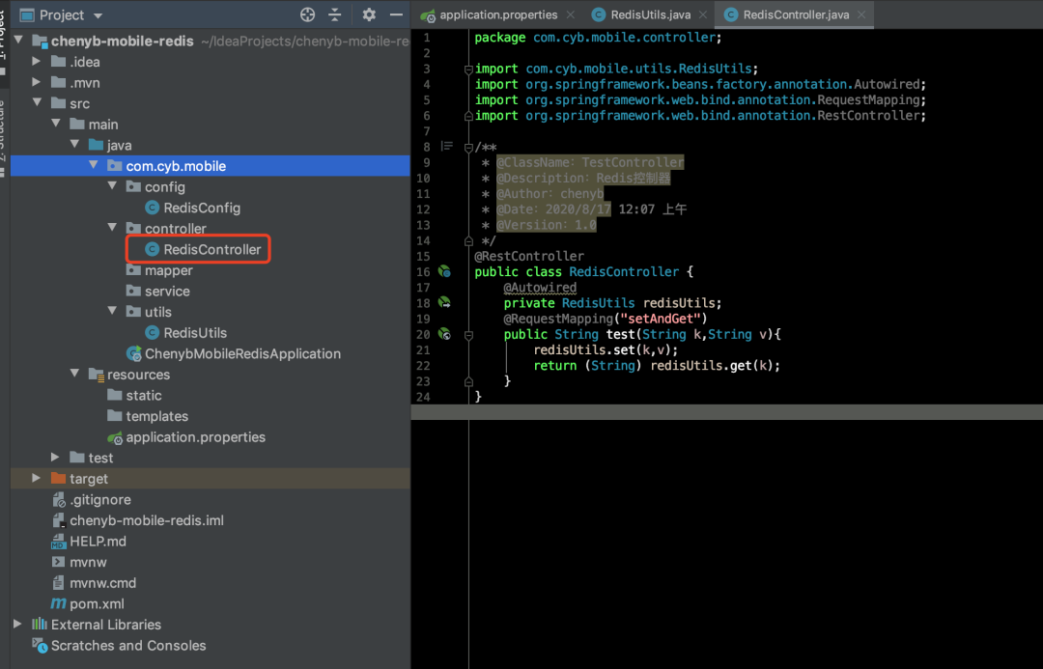Click the Spring bean gutter icon on line 16
1043x669 pixels.
pyautogui.click(x=444, y=272)
